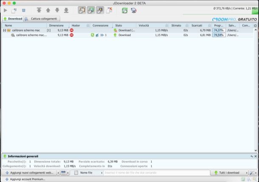This screenshot has height=182, width=259.
Task: Click the green reconnect-now toolbar icon
Action: pyautogui.click(x=125, y=11)
